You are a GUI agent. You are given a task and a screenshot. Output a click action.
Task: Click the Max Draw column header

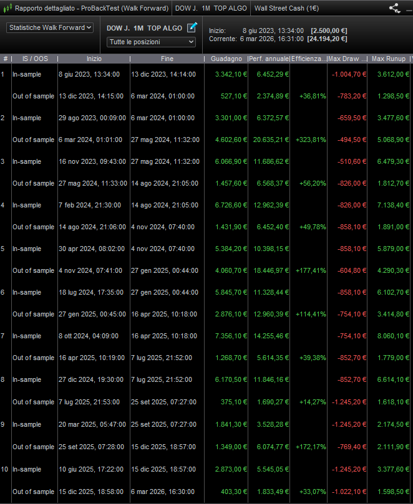347,59
